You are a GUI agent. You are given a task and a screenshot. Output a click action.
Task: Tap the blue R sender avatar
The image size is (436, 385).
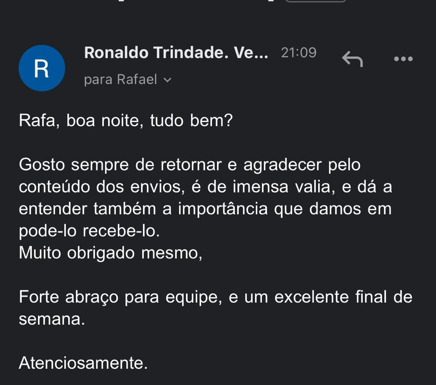coord(42,68)
